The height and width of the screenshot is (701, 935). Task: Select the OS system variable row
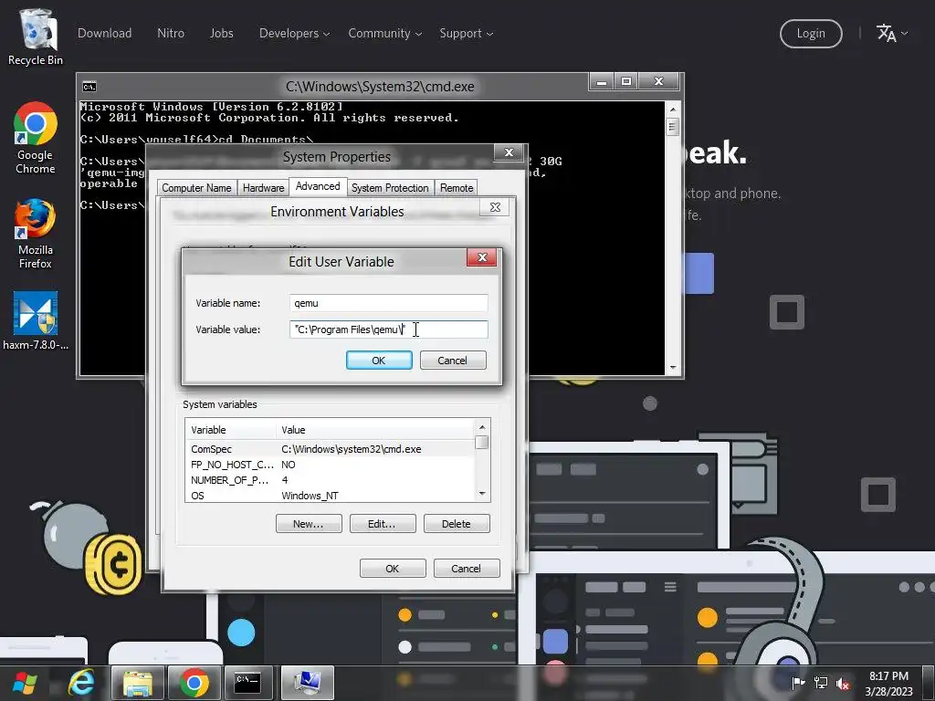pos(331,496)
